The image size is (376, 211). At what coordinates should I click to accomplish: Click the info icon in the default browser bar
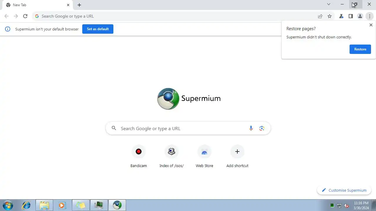click(8, 29)
